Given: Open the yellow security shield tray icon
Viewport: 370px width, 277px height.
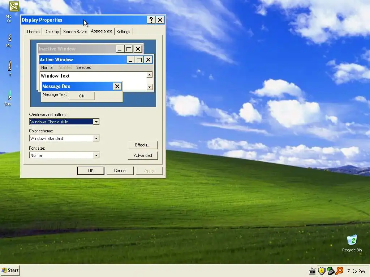Looking at the screenshot, I should point(322,271).
